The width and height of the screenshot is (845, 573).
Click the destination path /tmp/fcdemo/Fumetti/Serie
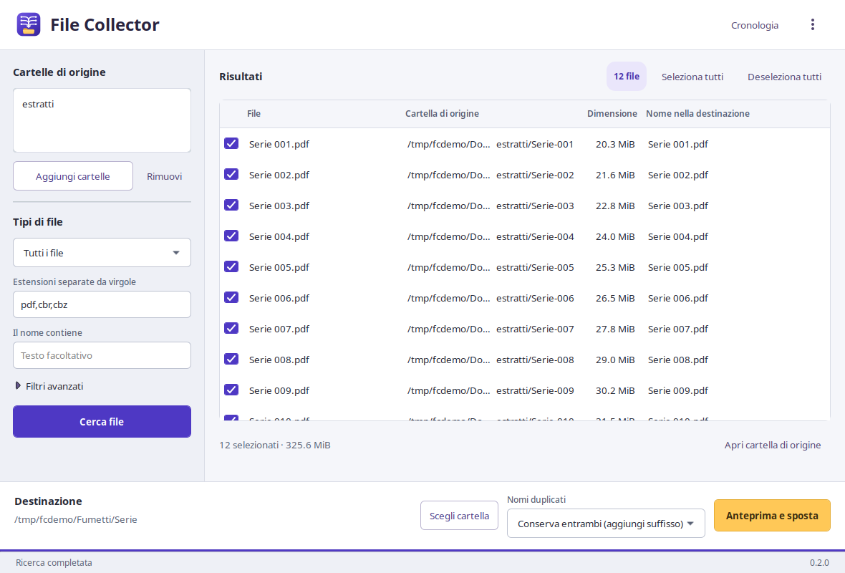pos(76,519)
